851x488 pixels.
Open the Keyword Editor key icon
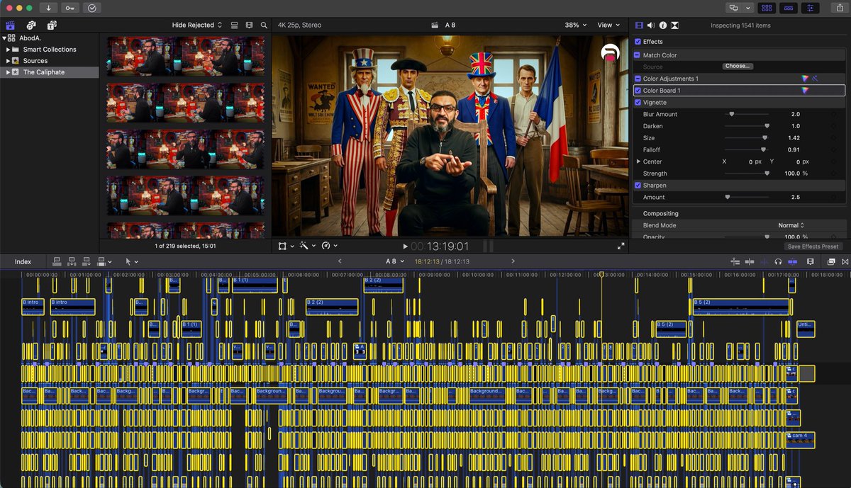point(70,8)
